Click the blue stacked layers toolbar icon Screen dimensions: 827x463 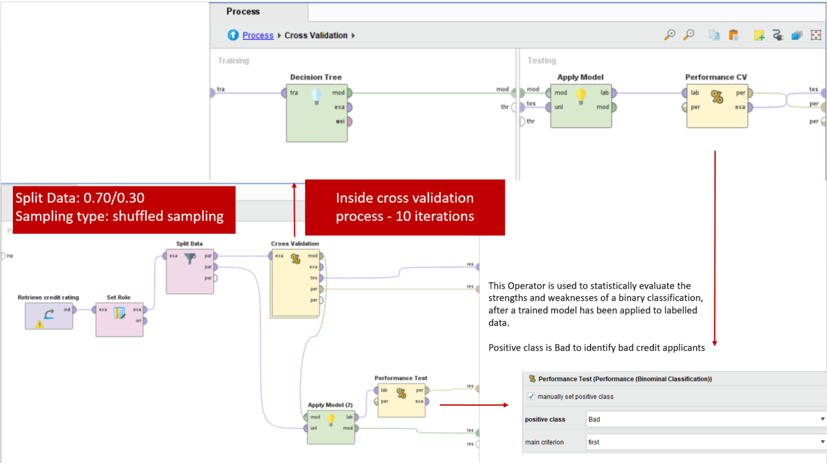click(797, 35)
